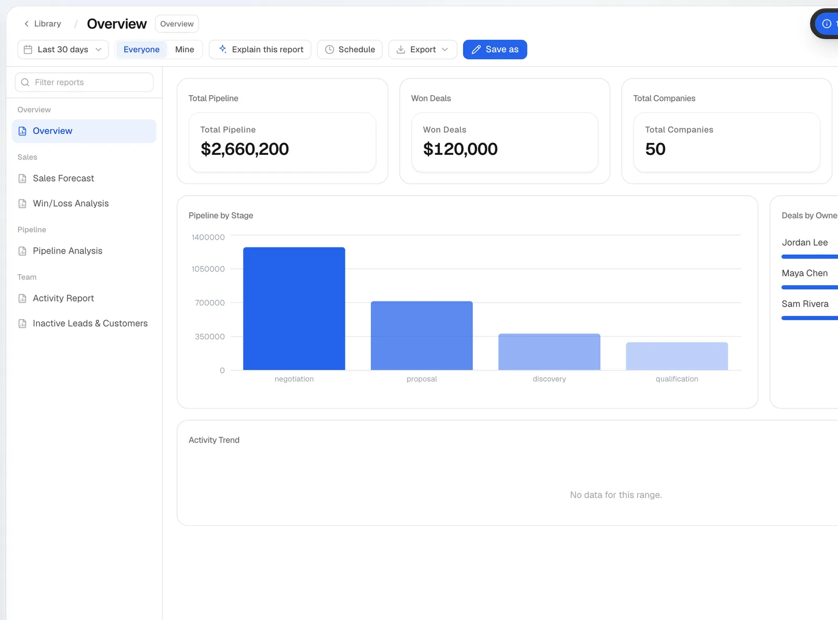
Task: Click the negotiation bar in Pipeline by Stage
Action: 294,309
